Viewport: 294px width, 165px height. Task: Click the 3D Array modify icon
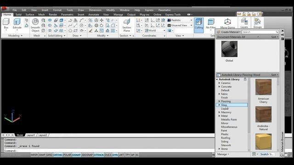113,31
